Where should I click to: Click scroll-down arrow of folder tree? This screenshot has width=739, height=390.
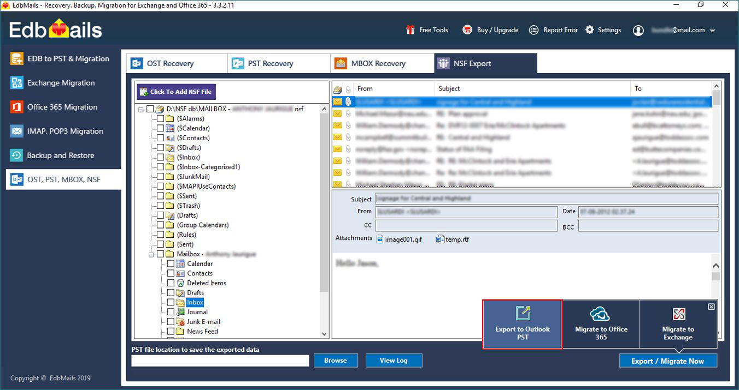[324, 334]
